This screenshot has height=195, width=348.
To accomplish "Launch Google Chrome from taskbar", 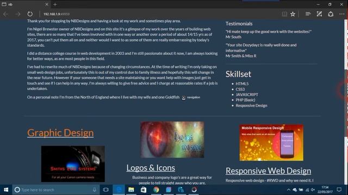I will pos(156,190).
